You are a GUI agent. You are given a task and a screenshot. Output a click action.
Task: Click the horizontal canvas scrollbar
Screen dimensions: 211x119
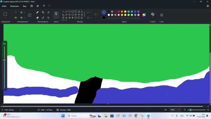[x=102, y=106]
